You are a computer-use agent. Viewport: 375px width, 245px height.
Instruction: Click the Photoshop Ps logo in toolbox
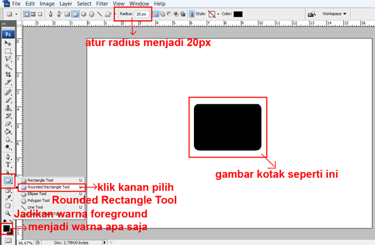(8, 35)
